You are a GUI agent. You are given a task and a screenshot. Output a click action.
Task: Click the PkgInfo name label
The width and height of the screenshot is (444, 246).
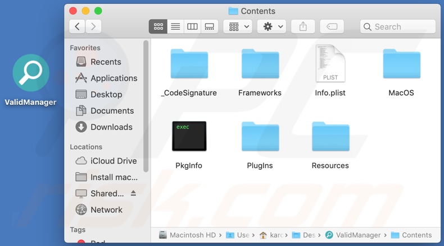click(x=189, y=165)
